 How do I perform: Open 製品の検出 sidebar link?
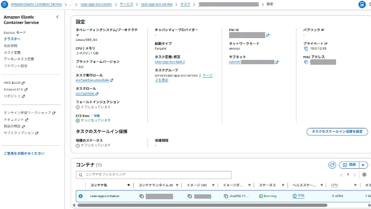point(14,126)
